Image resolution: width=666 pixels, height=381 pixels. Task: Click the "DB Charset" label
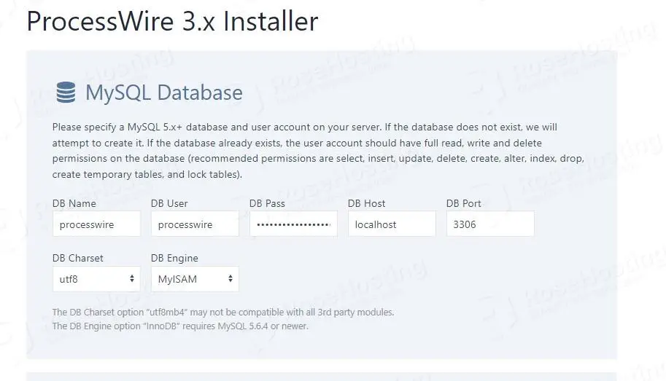[78, 258]
